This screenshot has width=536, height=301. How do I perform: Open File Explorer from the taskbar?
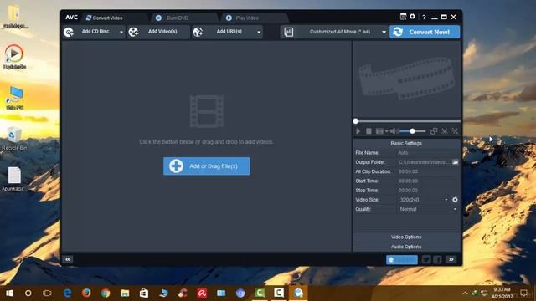tap(125, 293)
